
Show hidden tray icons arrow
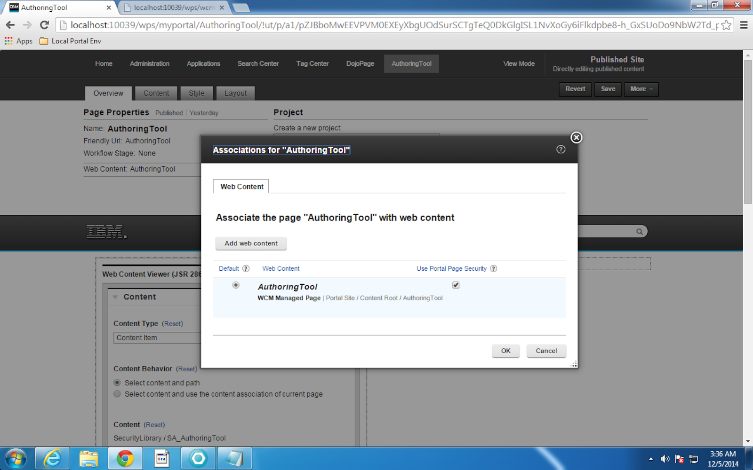click(651, 459)
